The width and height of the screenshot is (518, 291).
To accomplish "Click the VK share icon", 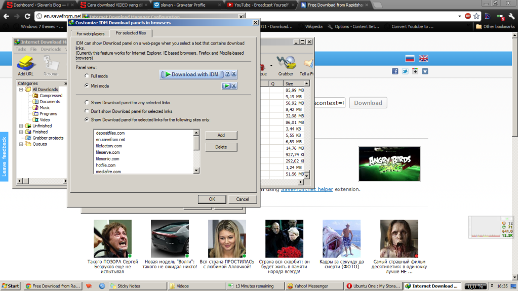I will tap(425, 71).
